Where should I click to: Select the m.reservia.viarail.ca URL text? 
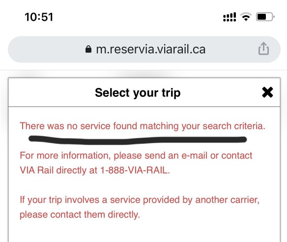pyautogui.click(x=151, y=50)
